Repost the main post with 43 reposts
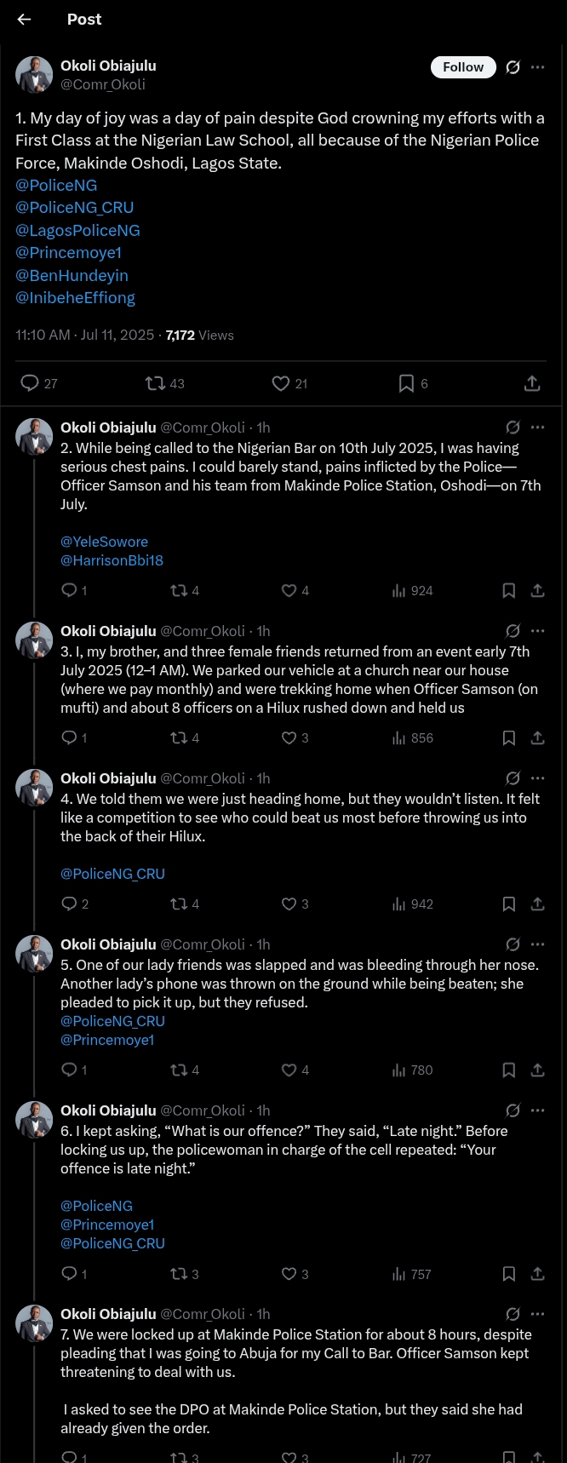 156,383
